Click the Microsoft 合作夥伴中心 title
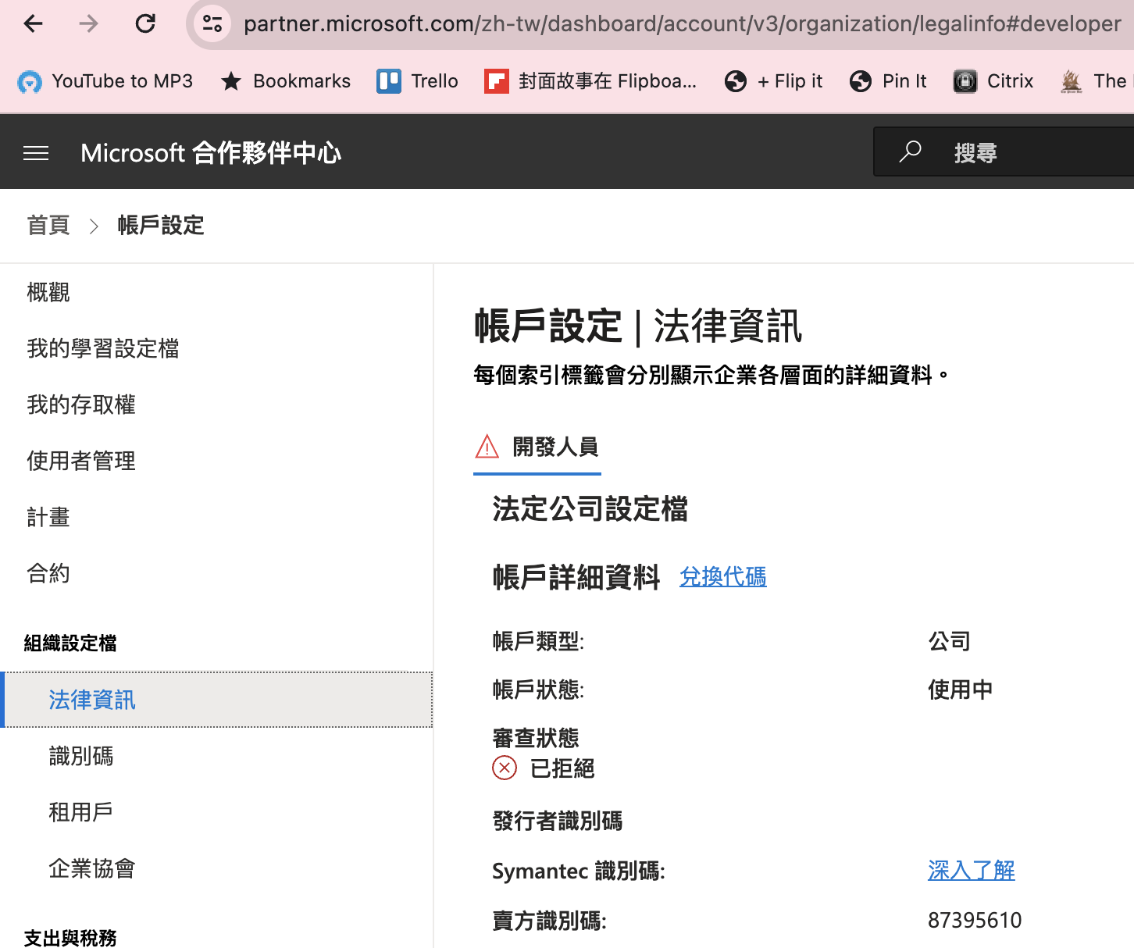The width and height of the screenshot is (1134, 948). point(211,153)
